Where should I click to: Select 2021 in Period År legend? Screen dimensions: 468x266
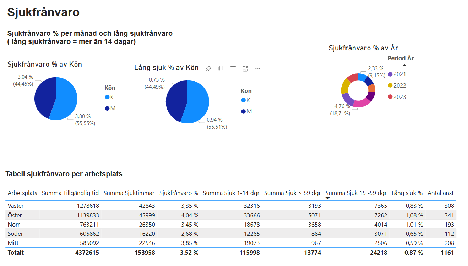tap(397, 74)
